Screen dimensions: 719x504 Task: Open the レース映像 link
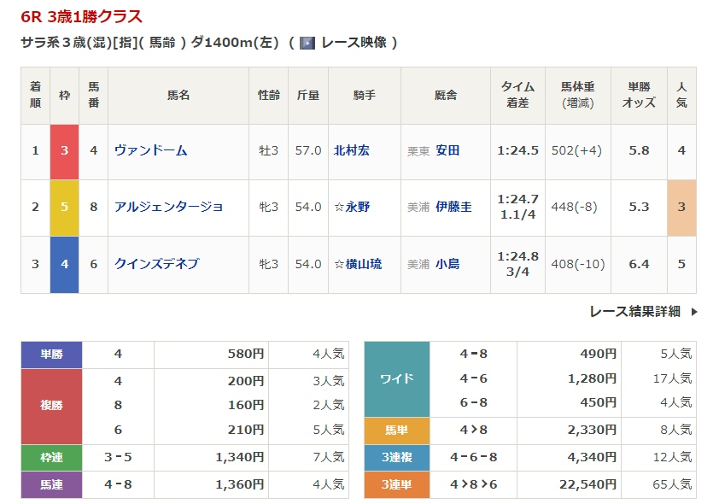click(x=354, y=43)
